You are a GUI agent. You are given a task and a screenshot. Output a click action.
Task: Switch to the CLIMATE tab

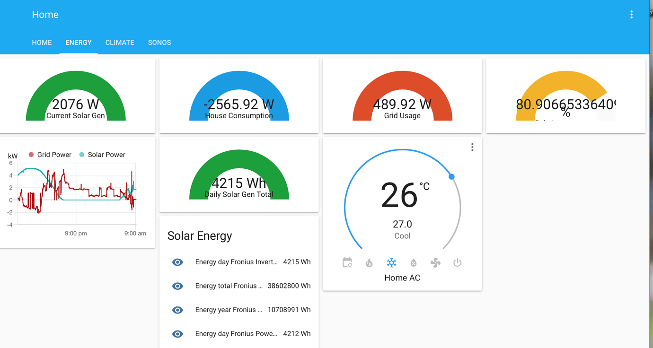pyautogui.click(x=120, y=43)
